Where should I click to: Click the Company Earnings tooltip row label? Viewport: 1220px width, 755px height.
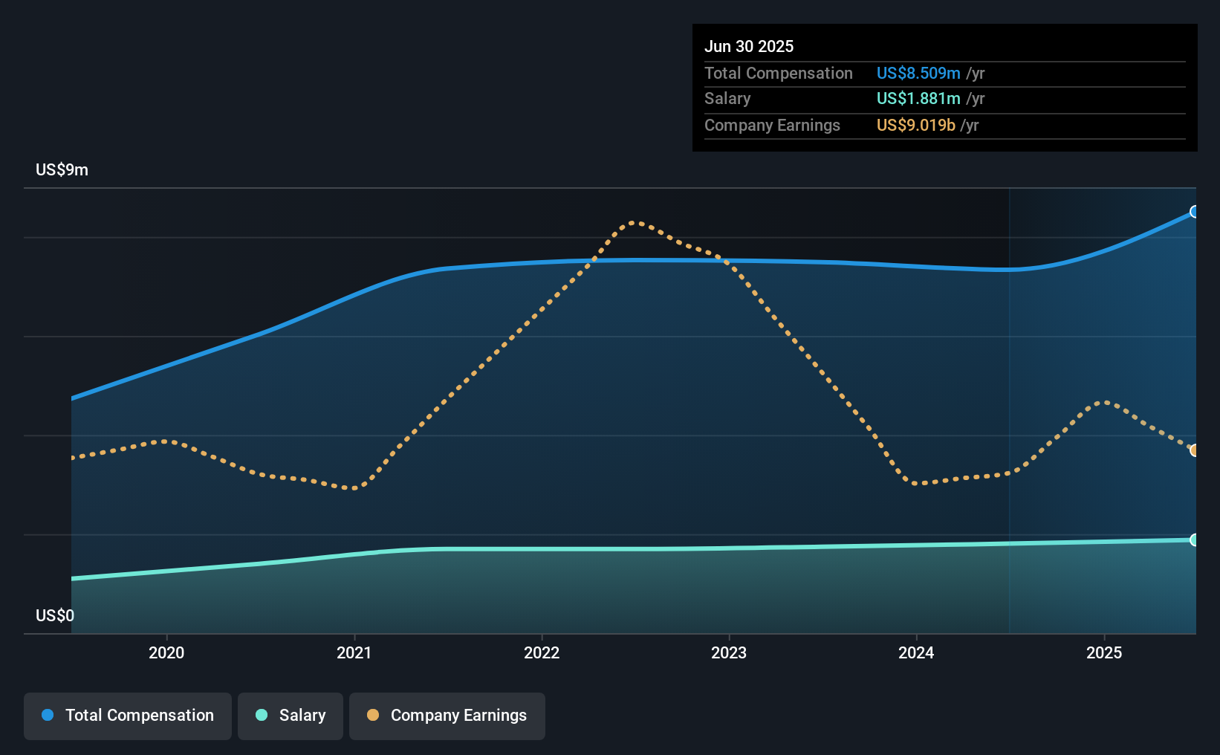click(x=772, y=125)
